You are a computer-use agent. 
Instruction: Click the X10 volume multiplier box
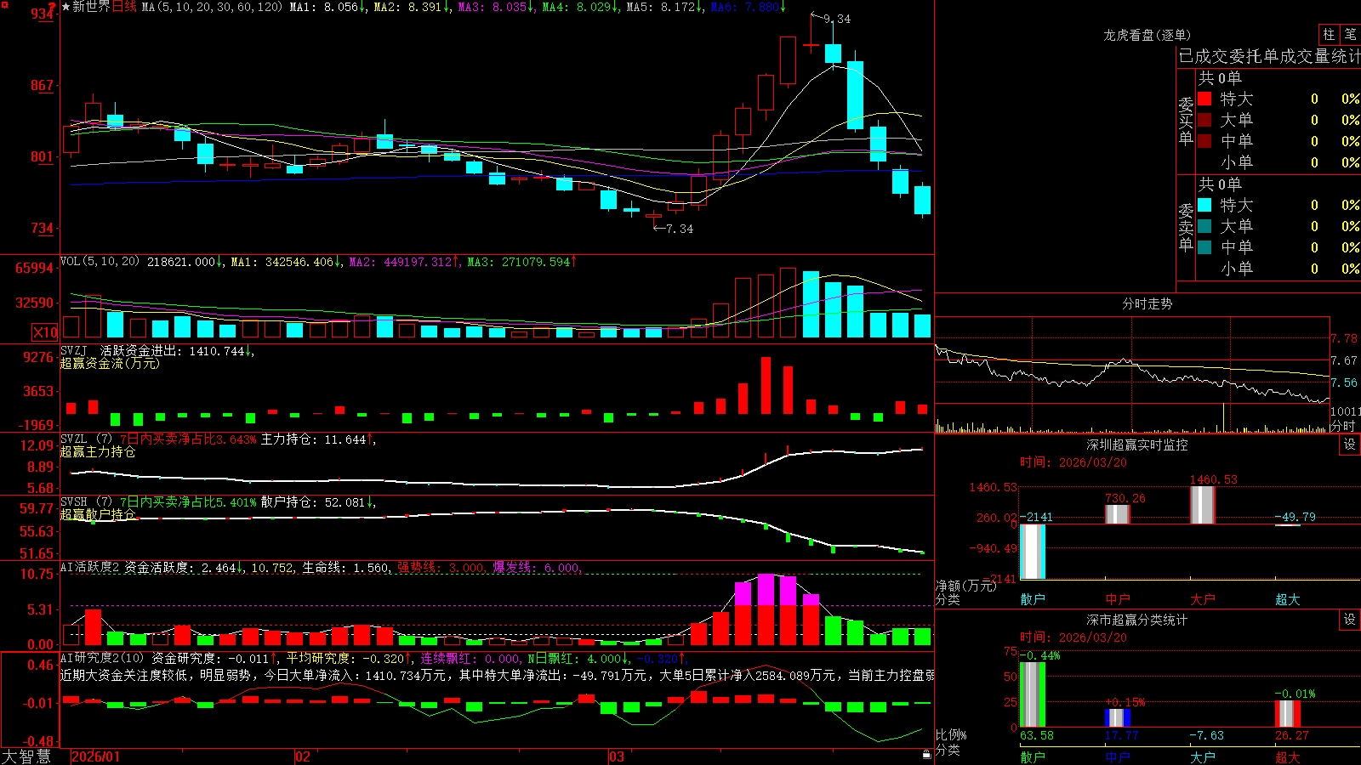(45, 332)
